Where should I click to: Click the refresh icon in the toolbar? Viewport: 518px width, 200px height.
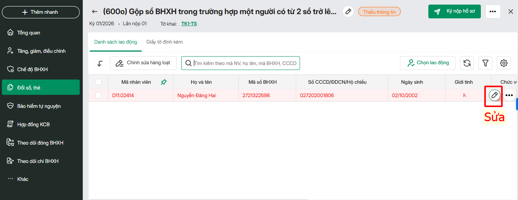click(467, 63)
